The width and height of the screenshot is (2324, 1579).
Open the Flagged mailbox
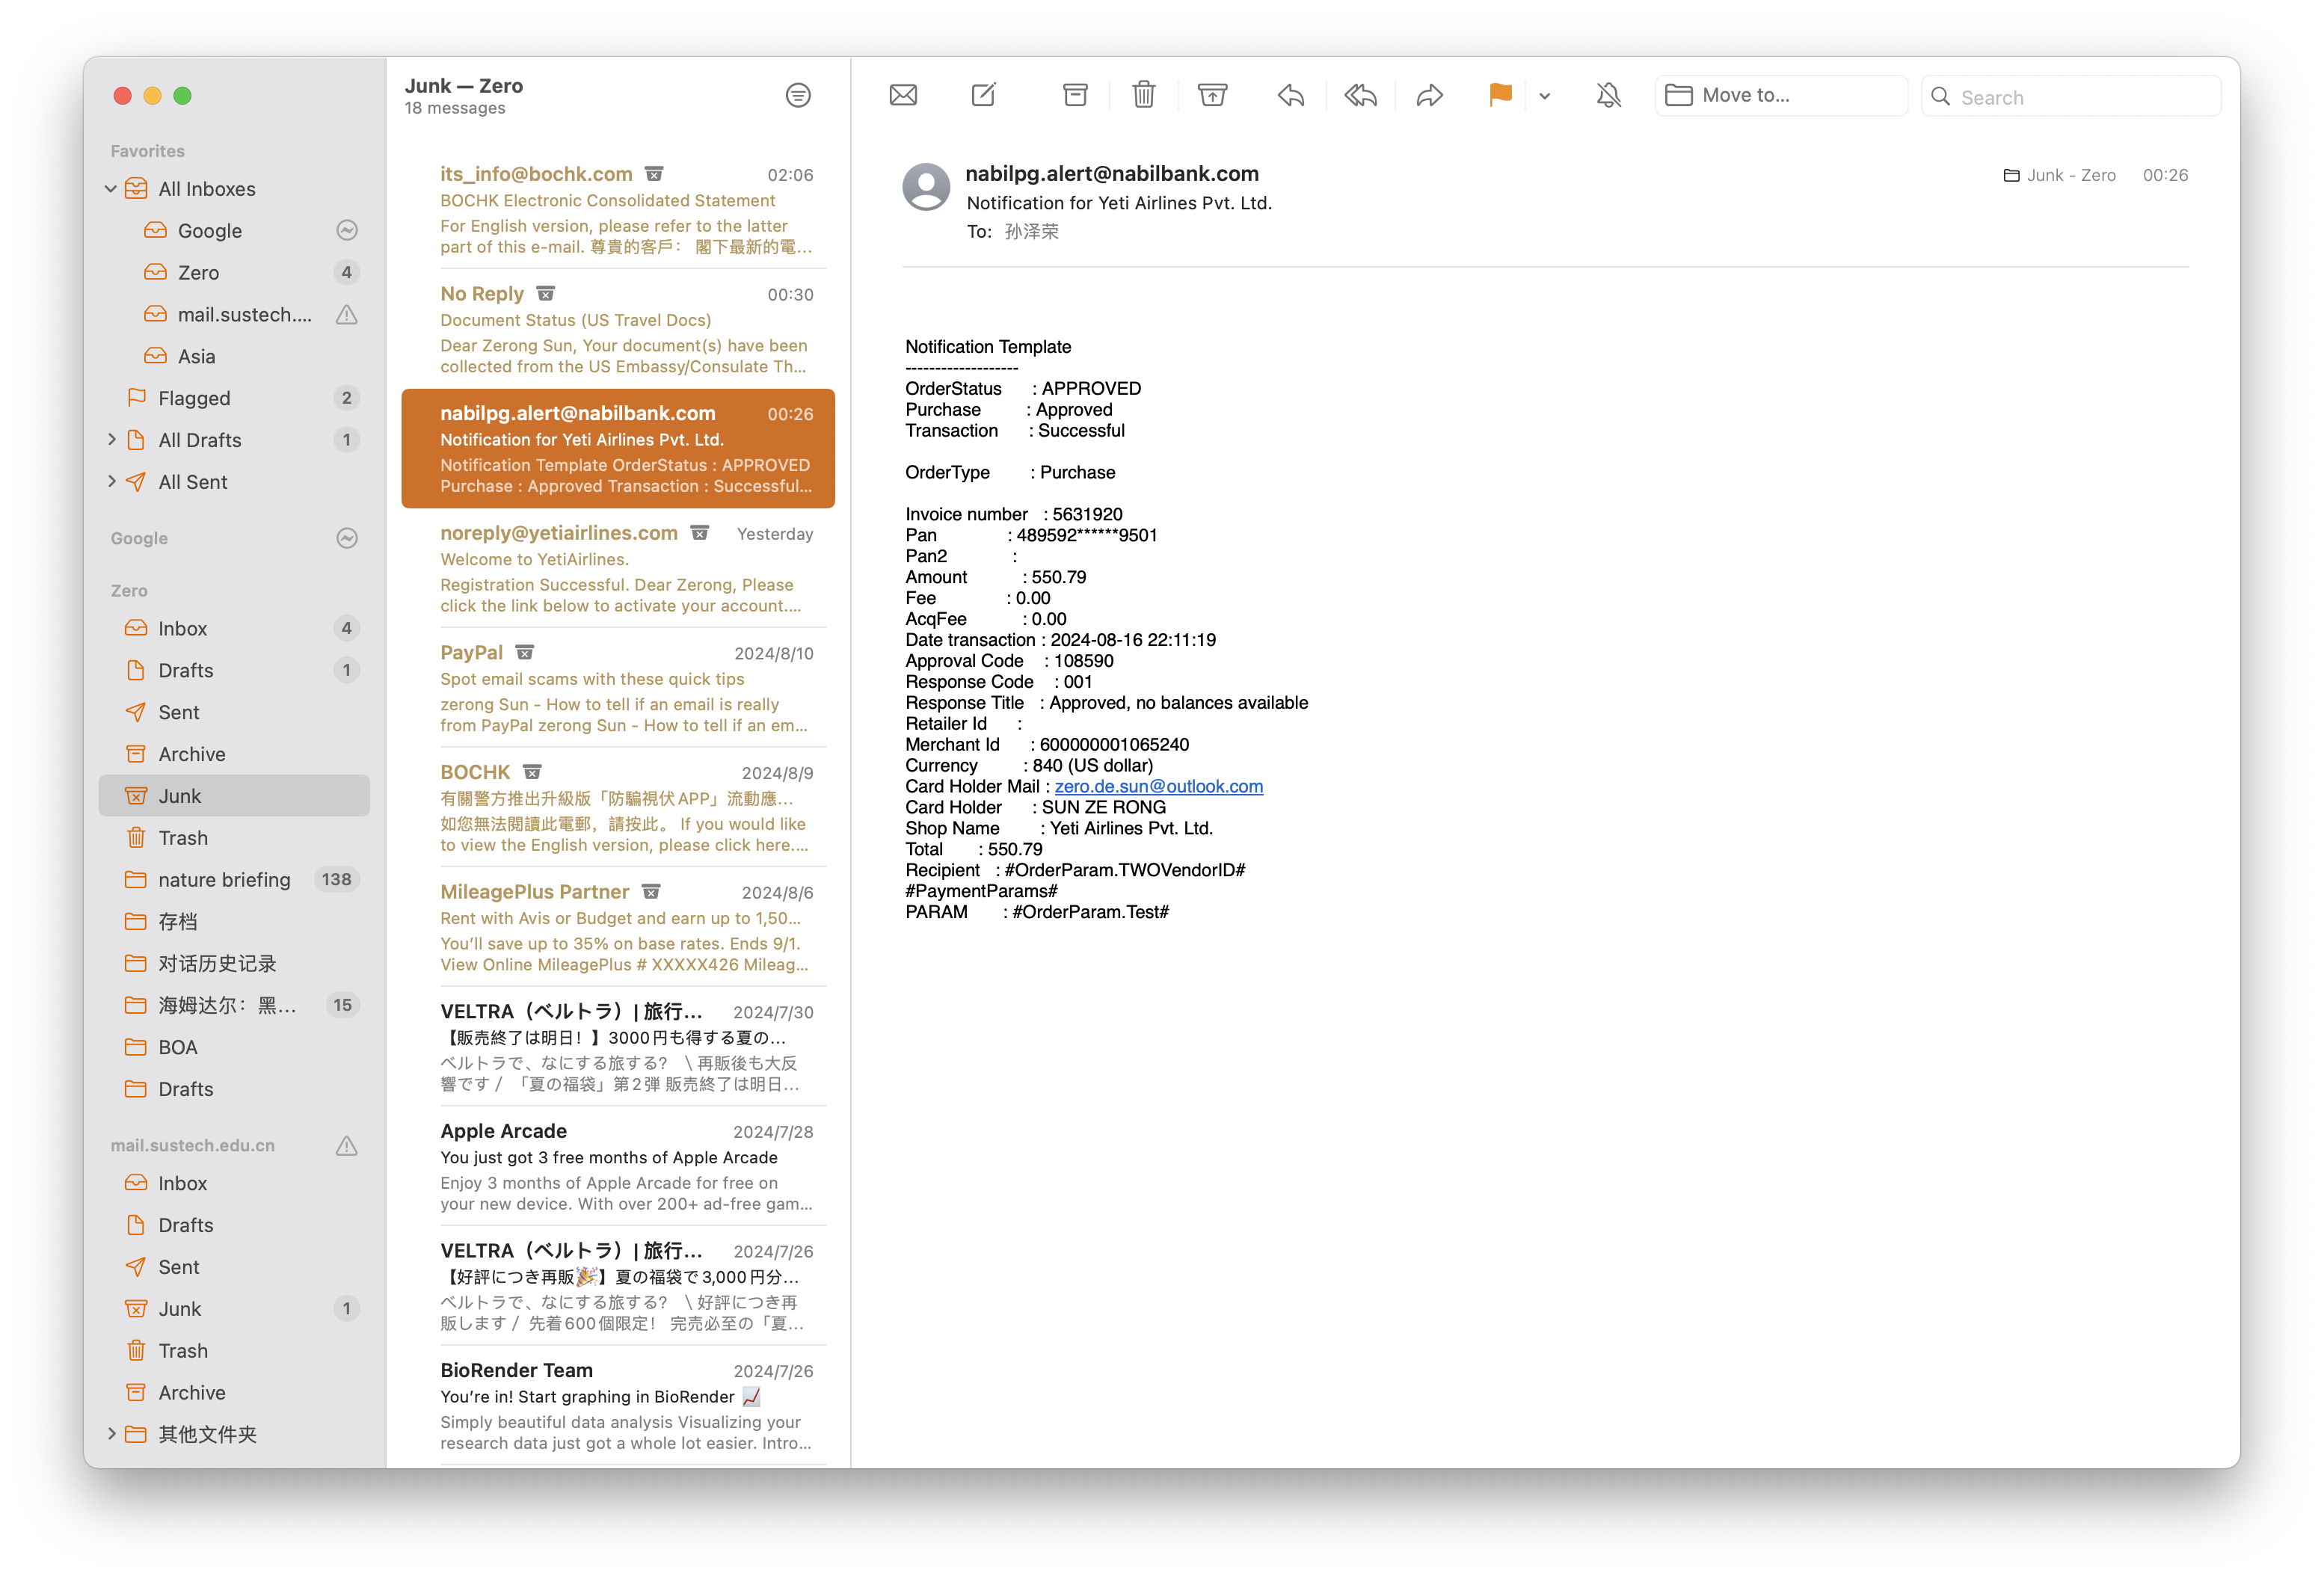tap(194, 398)
